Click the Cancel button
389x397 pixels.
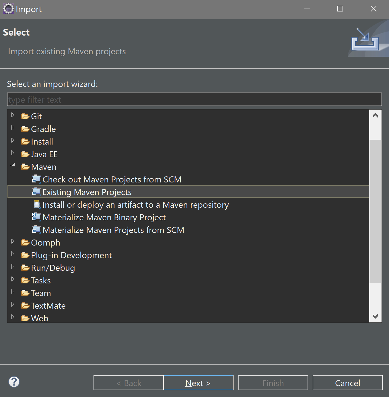[347, 383]
